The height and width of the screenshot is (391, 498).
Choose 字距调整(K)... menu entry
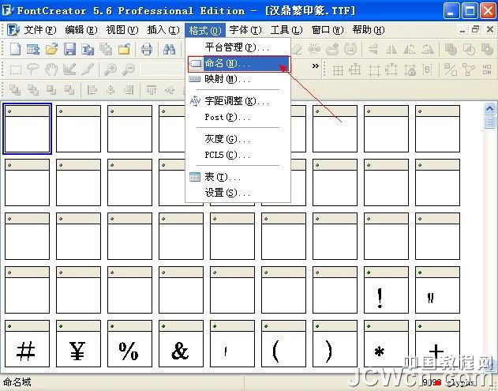coord(238,101)
